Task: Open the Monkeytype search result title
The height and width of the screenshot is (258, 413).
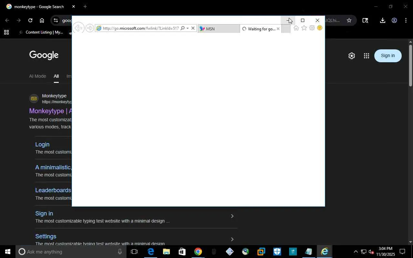Action: coord(50,111)
